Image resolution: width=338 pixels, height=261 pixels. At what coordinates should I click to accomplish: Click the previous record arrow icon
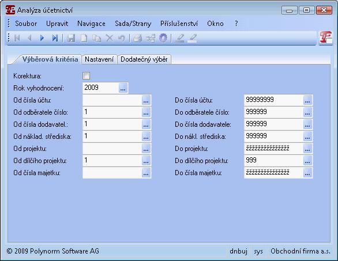tap(29, 38)
